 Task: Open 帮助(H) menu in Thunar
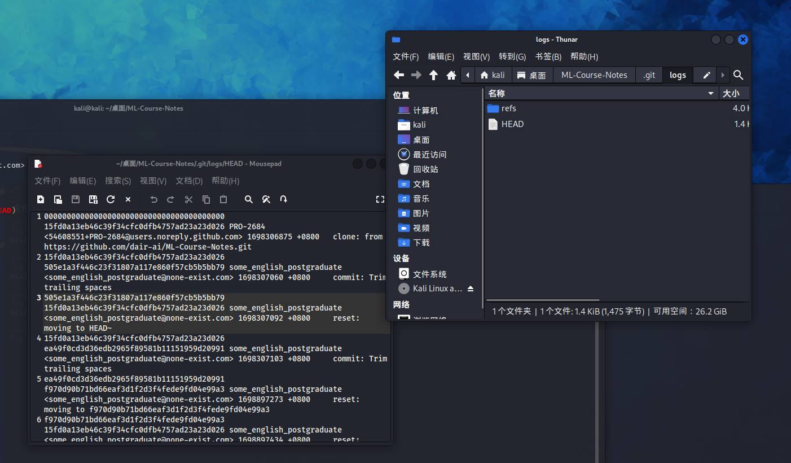(585, 56)
